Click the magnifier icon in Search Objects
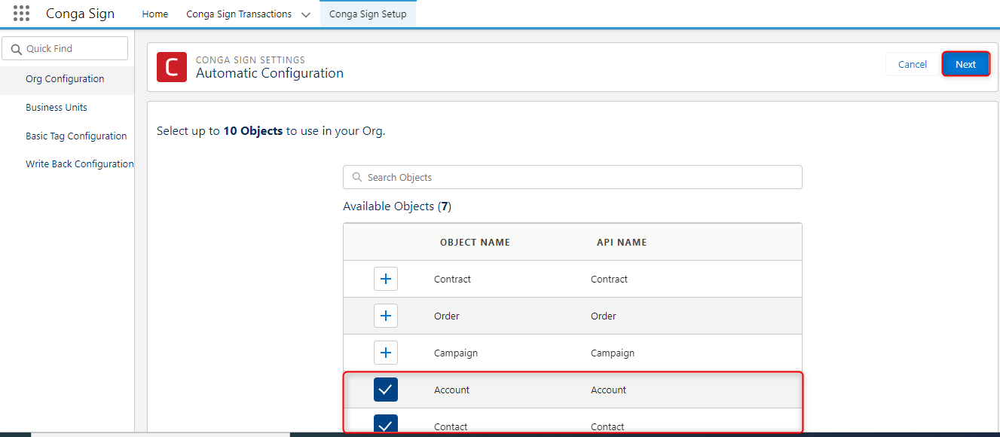 pyautogui.click(x=356, y=177)
